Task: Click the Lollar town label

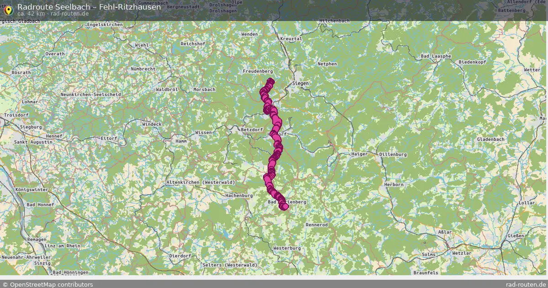Action: [527, 203]
